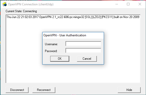Focus the Username input field
Screen dimensions: 146x95
pos(83,44)
